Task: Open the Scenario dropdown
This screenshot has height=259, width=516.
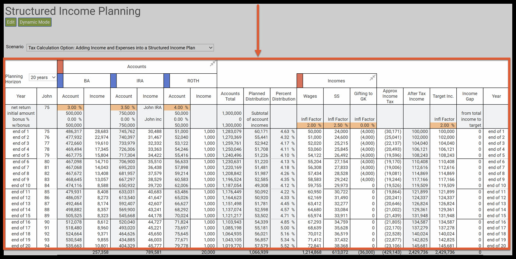Action: 120,48
